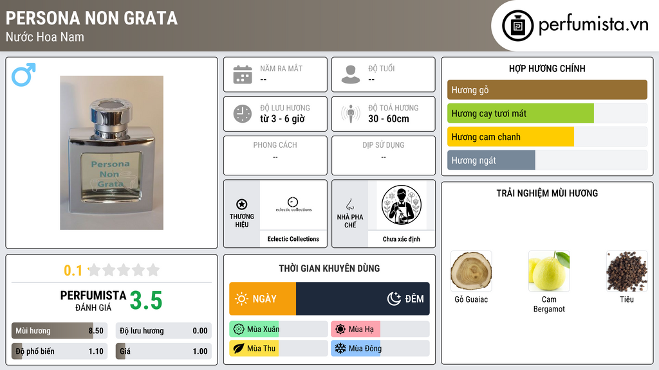Image resolution: width=659 pixels, height=370 pixels.
Task: Click the calendar icon beside Năm Ra Mắt
Action: tap(243, 75)
